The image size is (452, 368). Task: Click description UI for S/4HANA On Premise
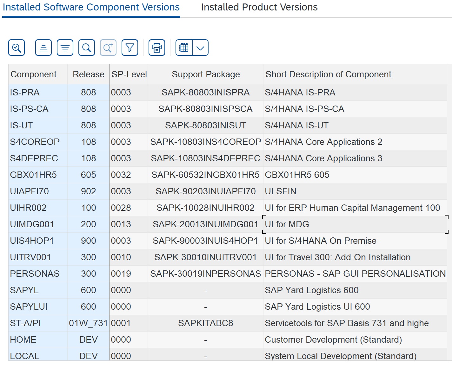click(355, 241)
